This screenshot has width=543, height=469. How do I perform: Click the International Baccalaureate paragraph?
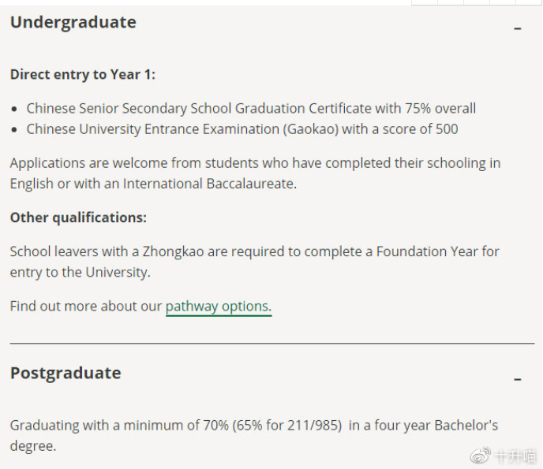[x=255, y=173]
